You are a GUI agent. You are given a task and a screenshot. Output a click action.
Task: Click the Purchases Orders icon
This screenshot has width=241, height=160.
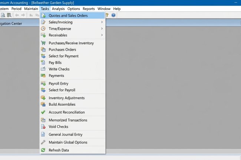coord(43,50)
